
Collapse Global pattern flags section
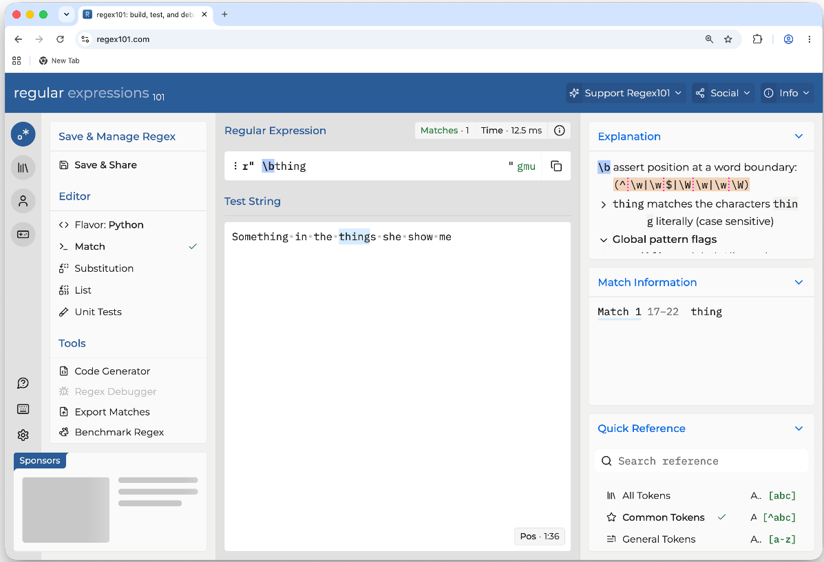point(603,239)
